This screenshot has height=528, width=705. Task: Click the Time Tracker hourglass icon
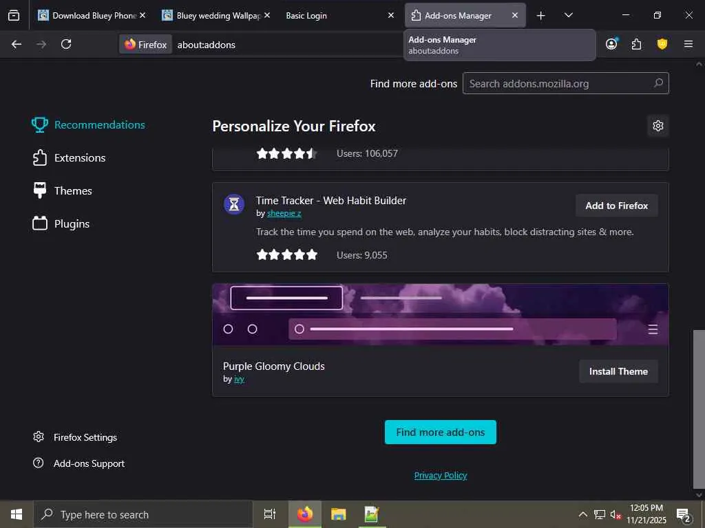[234, 204]
